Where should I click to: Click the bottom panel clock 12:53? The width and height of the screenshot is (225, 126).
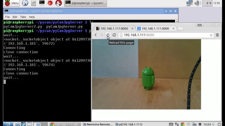click(207, 124)
